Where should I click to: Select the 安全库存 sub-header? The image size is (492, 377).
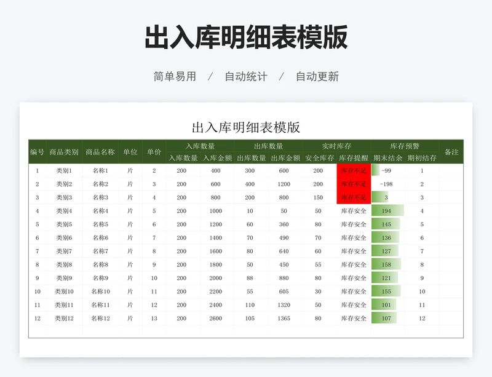click(319, 158)
